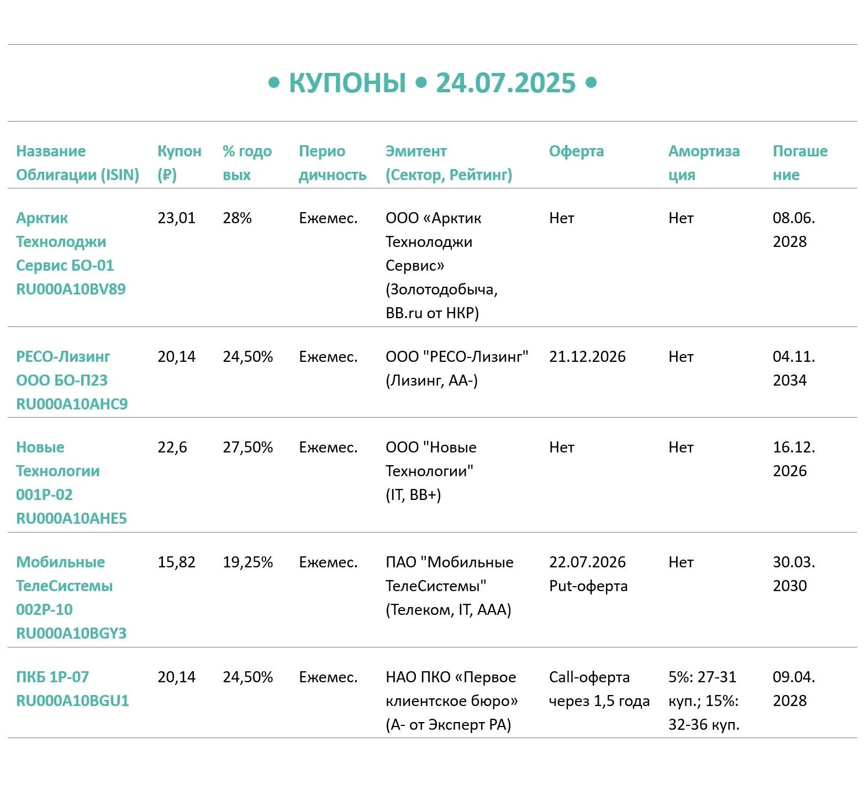
Task: Click the title "КУПОНЫ • 24.07.2025"
Action: tap(432, 83)
